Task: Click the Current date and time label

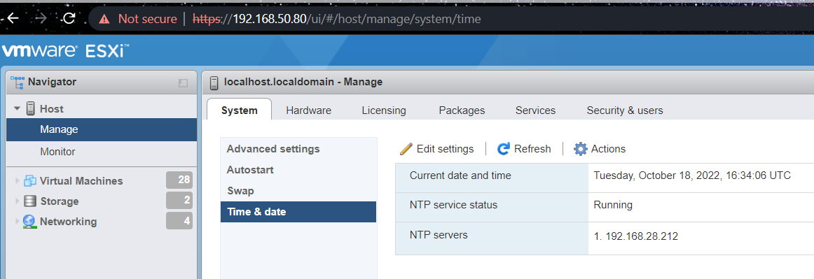Action: [460, 176]
